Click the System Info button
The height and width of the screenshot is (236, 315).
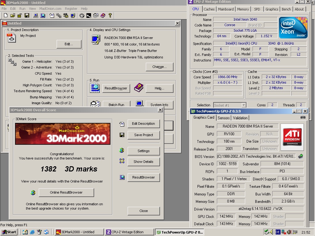[159, 104]
